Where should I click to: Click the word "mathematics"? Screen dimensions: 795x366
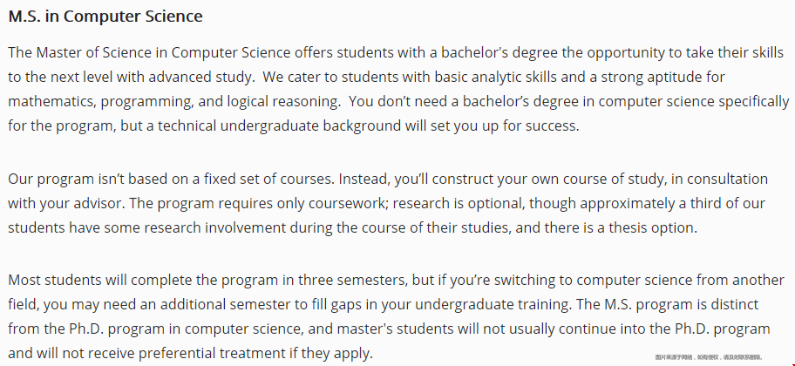[51, 101]
